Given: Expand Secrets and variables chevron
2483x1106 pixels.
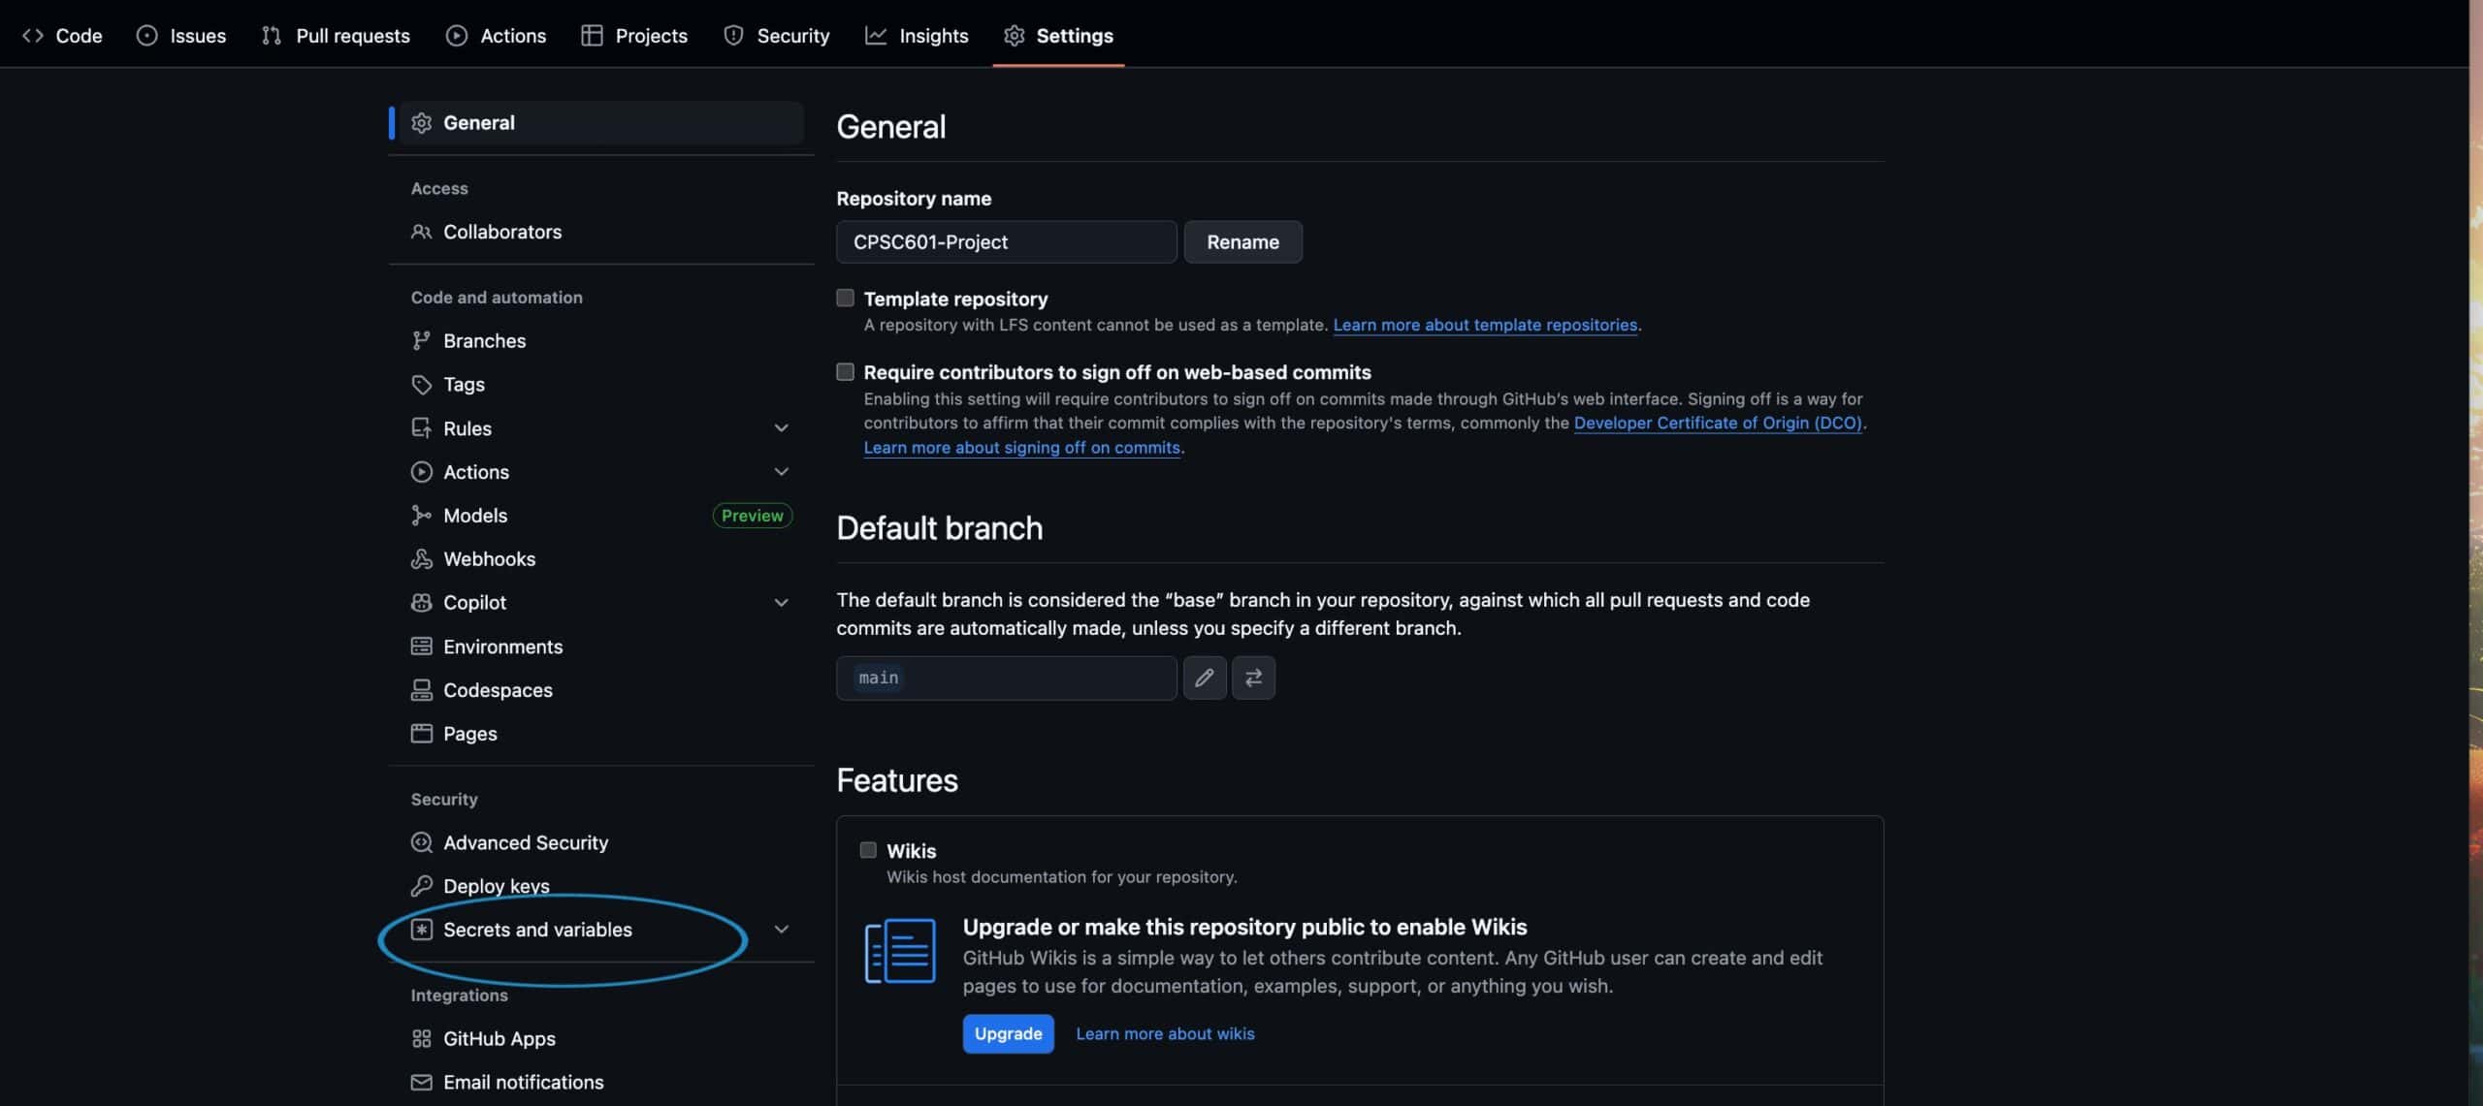Looking at the screenshot, I should coord(781,930).
